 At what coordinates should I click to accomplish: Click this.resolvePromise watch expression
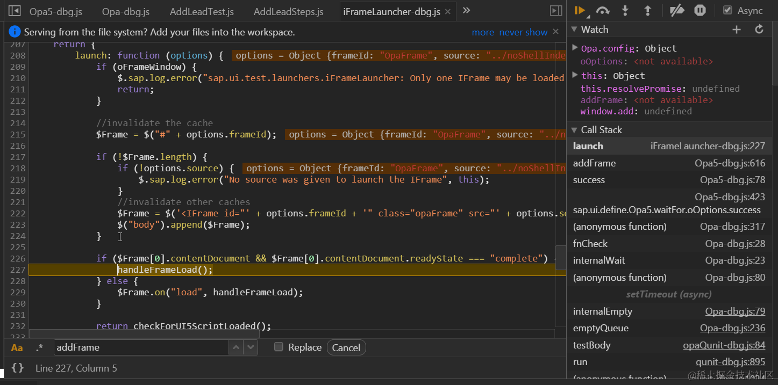[x=660, y=89]
